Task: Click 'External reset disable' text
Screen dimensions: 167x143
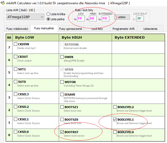Action: click(75, 48)
